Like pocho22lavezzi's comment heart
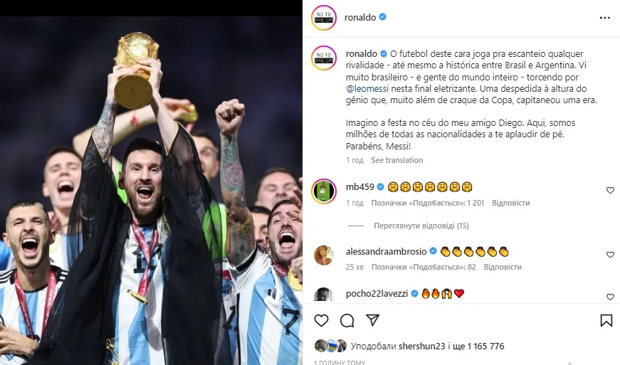 pyautogui.click(x=610, y=297)
